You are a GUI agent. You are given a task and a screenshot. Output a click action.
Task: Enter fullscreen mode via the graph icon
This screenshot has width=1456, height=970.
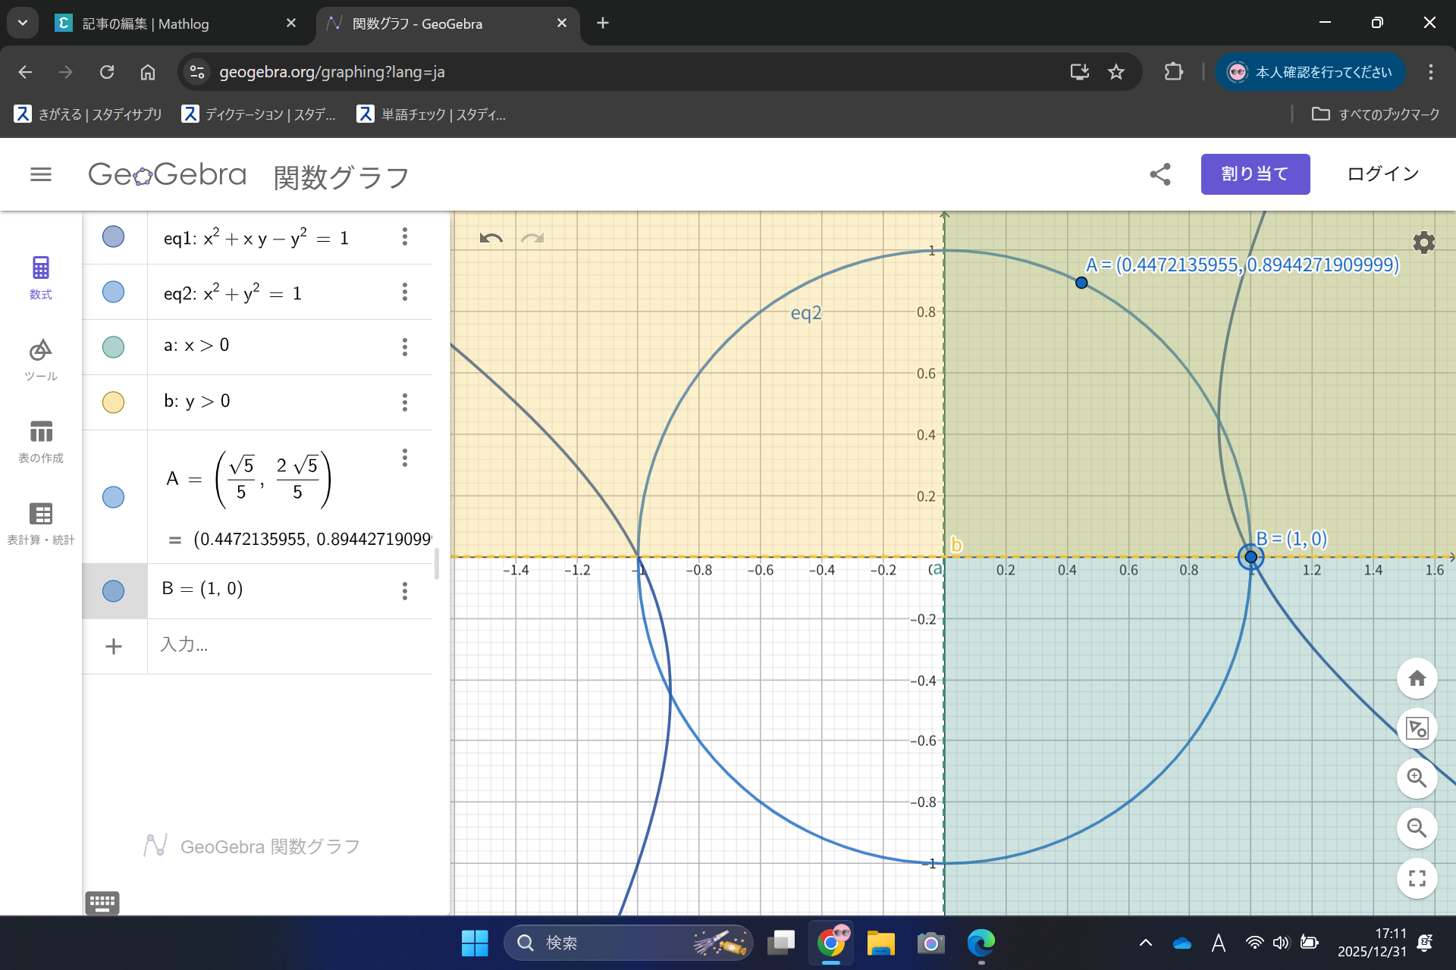[1417, 878]
